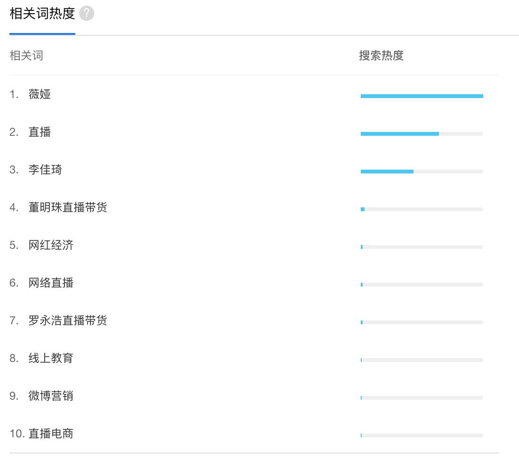Click the question mark help icon
Screen dimensions: 519x460
[x=87, y=14]
